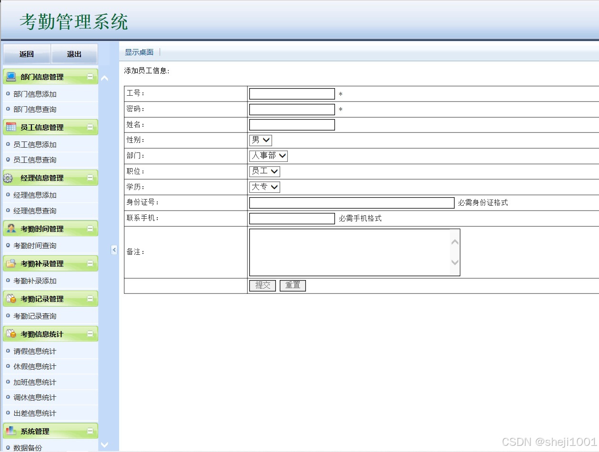Collapse the sidebar with the splitter arrow
The height and width of the screenshot is (452, 599).
(x=114, y=250)
